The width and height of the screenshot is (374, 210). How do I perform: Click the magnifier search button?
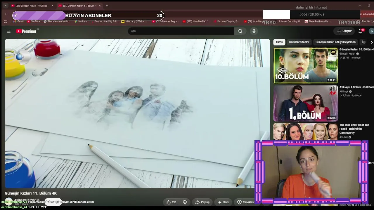(240, 31)
